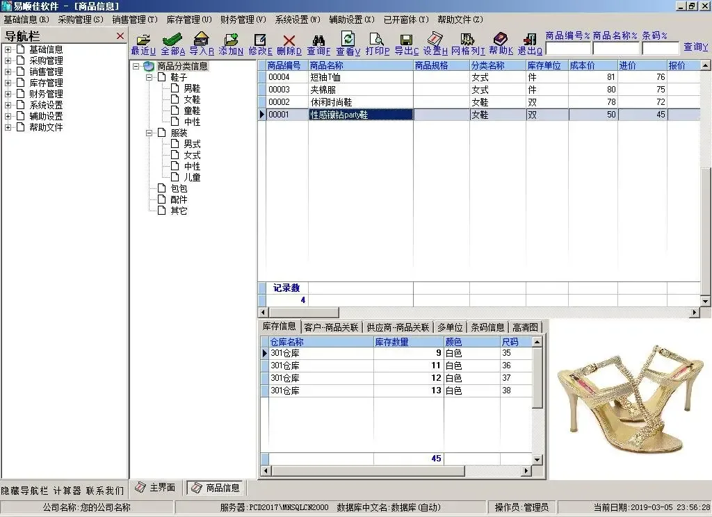Click the 查询Y search button
The height and width of the screenshot is (517, 712).
point(695,47)
